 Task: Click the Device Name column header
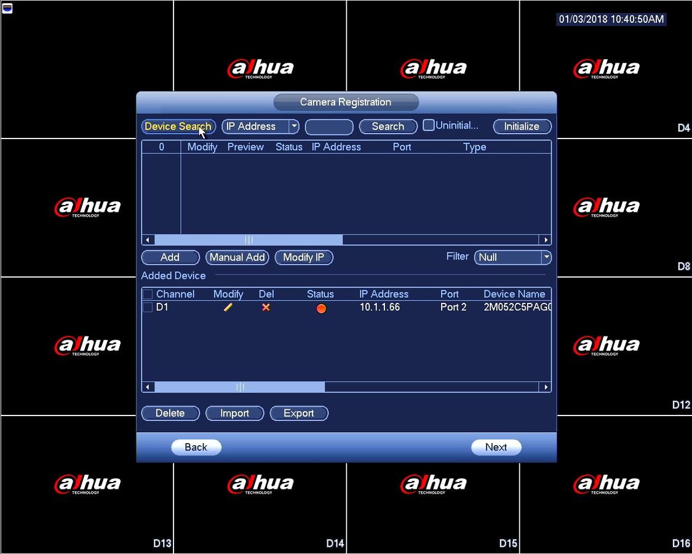coord(514,294)
